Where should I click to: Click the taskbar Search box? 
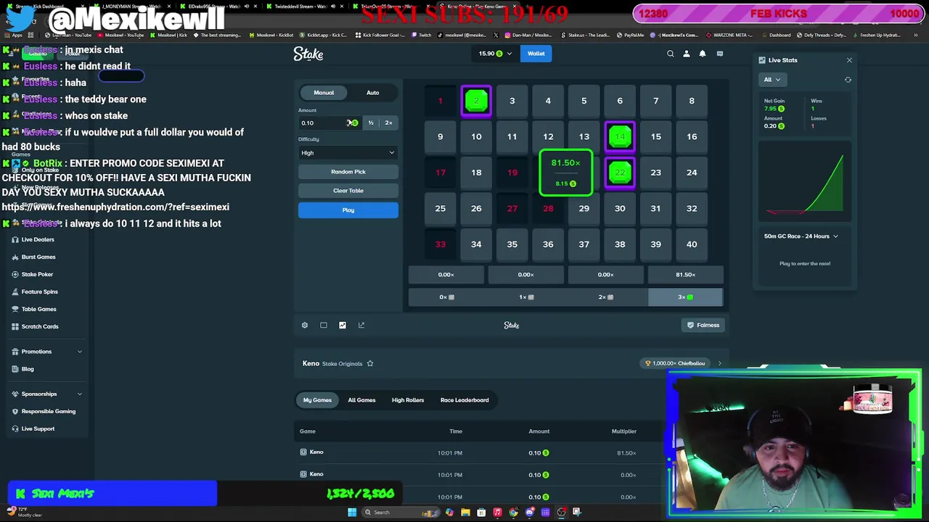(403, 513)
